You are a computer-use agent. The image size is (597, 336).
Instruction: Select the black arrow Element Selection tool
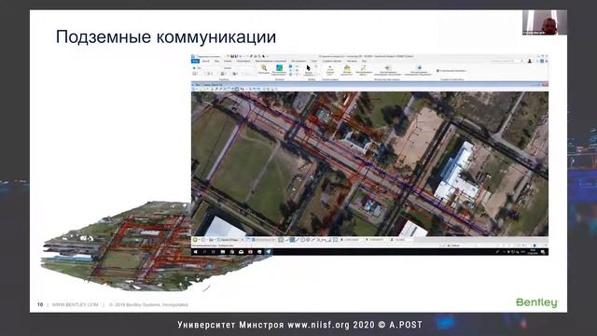point(309,68)
